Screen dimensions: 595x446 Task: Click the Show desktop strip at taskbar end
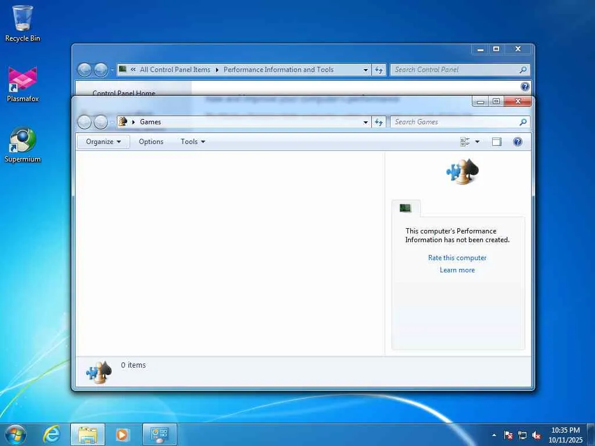(591, 435)
